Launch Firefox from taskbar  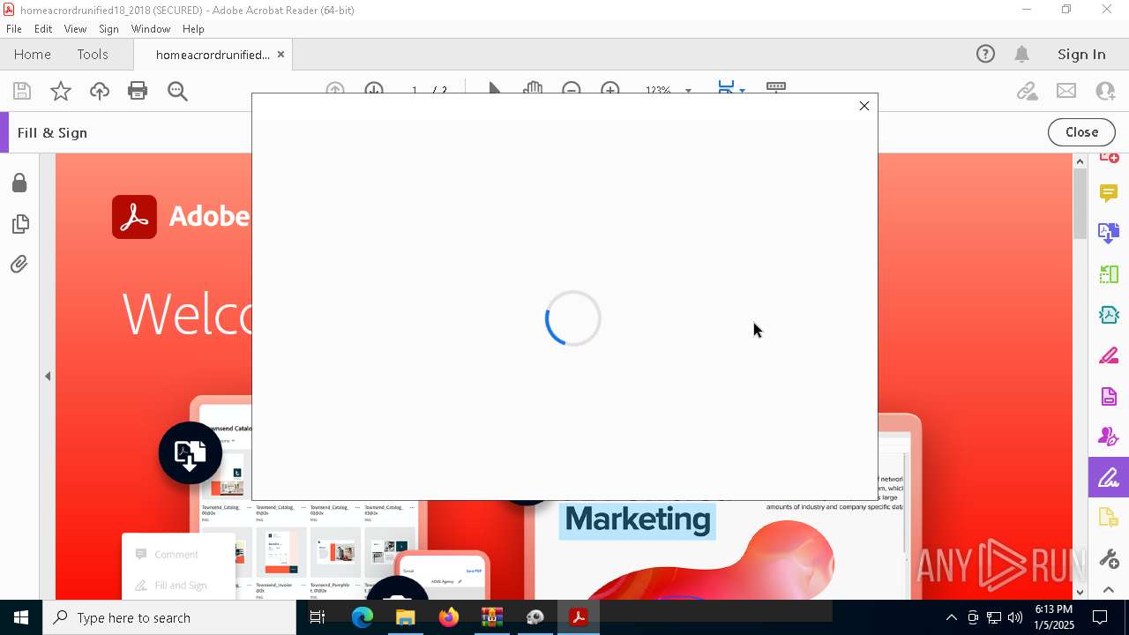click(449, 617)
